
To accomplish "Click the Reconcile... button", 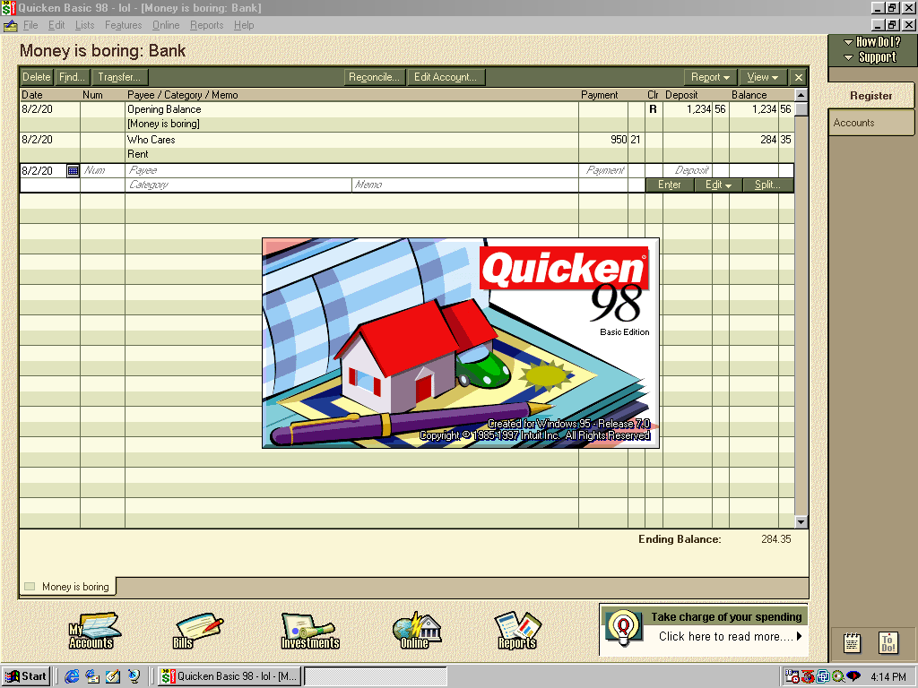I will click(x=374, y=78).
